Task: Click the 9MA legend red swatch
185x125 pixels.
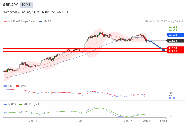Action: (x=17, y=86)
